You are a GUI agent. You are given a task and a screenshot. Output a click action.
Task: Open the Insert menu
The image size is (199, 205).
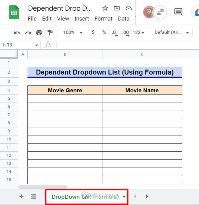click(82, 19)
